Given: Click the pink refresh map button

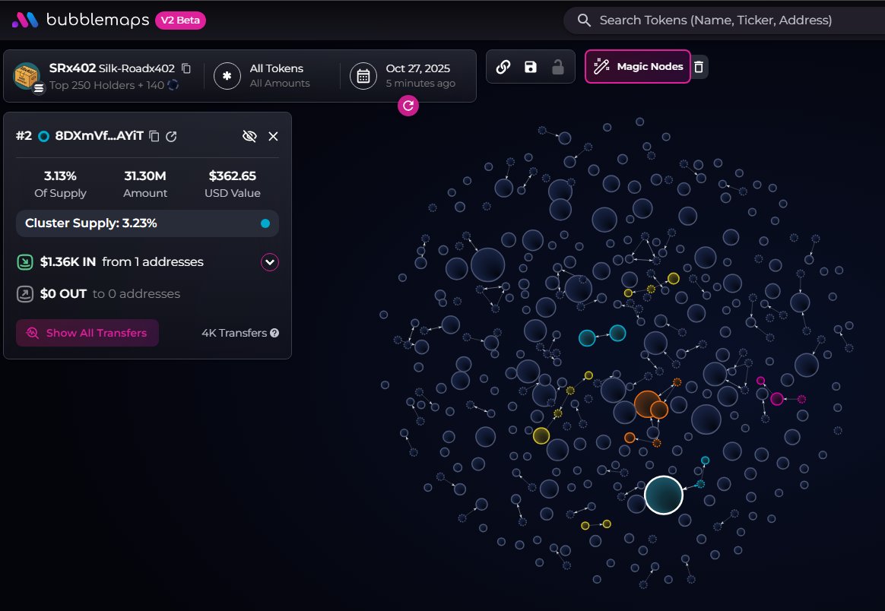Looking at the screenshot, I should [x=408, y=106].
